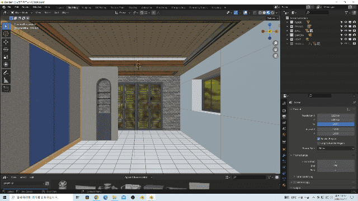358x201 pixels.
Task: Select the Cursor tool
Action: point(6,33)
